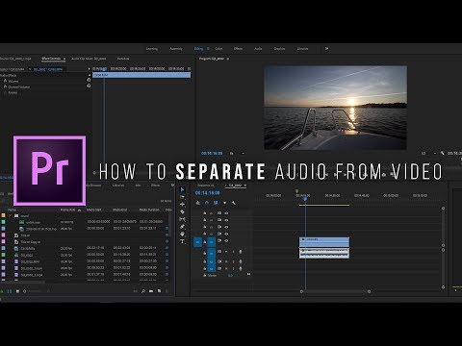This screenshot has width=462, height=346.
Task: Open the Metadata tab
Action: click(123, 59)
